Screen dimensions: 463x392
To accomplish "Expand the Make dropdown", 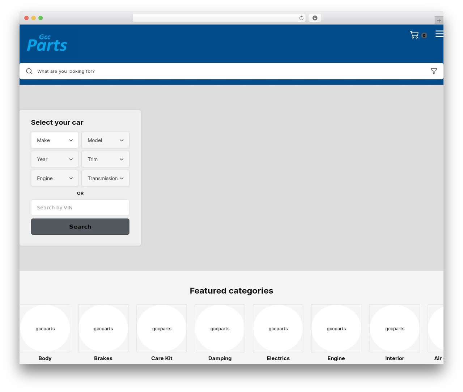I will point(55,140).
